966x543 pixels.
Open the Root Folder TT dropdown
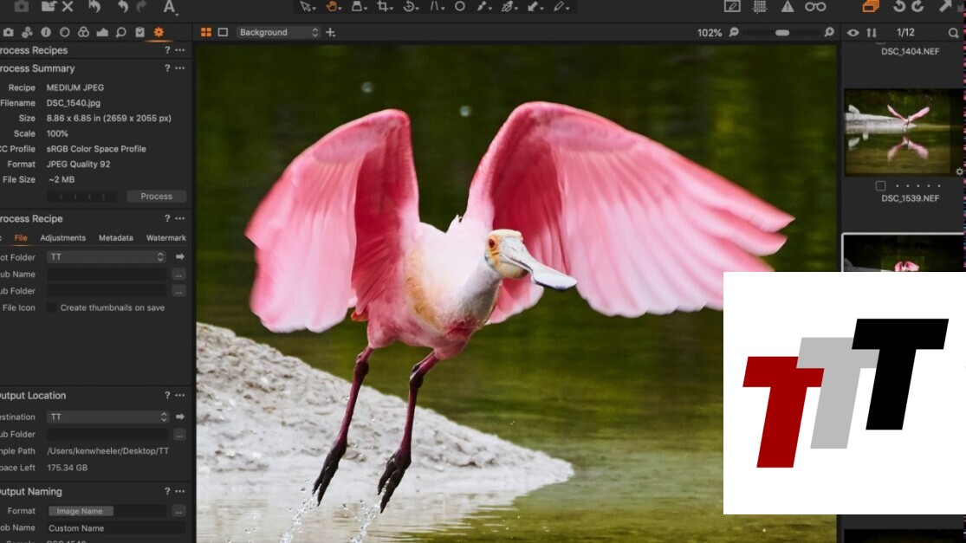tap(107, 257)
